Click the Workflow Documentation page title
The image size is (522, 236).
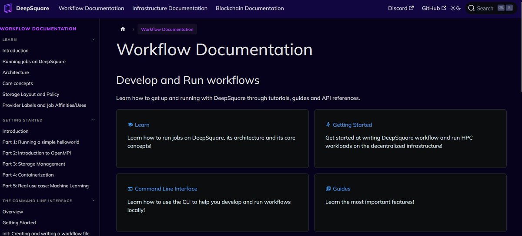(214, 49)
